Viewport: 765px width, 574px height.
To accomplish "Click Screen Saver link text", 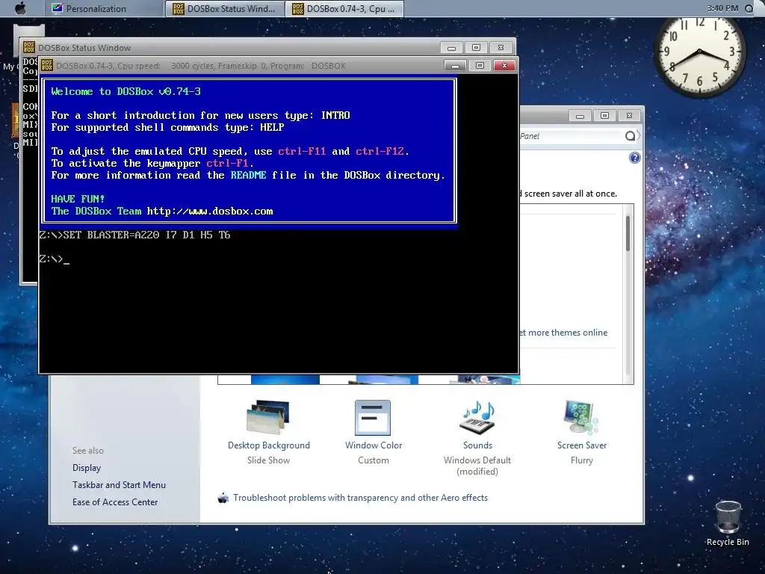I will coord(582,445).
